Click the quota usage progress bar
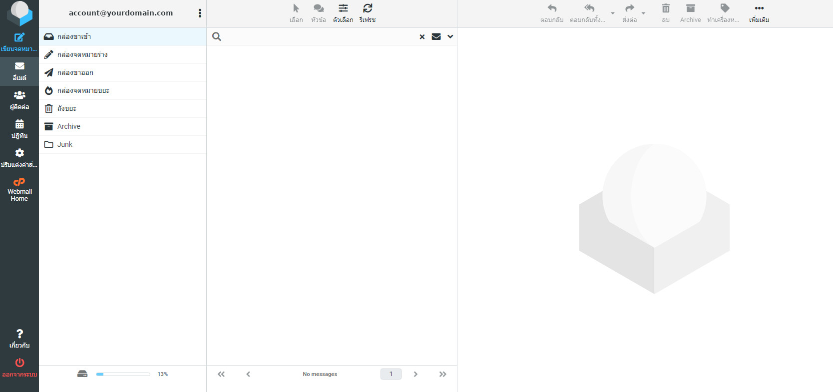This screenshot has height=392, width=833. pos(123,374)
